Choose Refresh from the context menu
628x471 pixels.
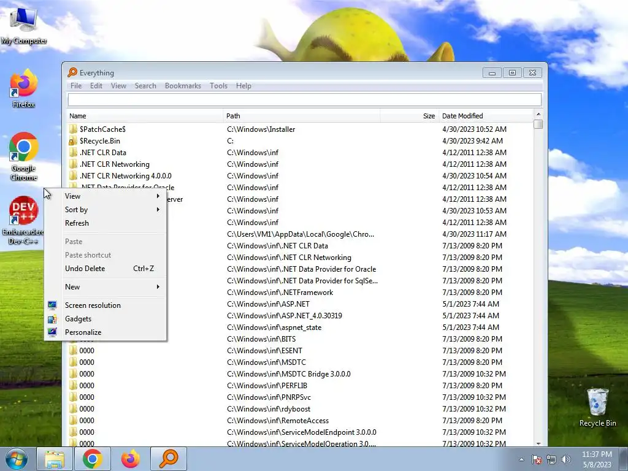(x=105, y=223)
